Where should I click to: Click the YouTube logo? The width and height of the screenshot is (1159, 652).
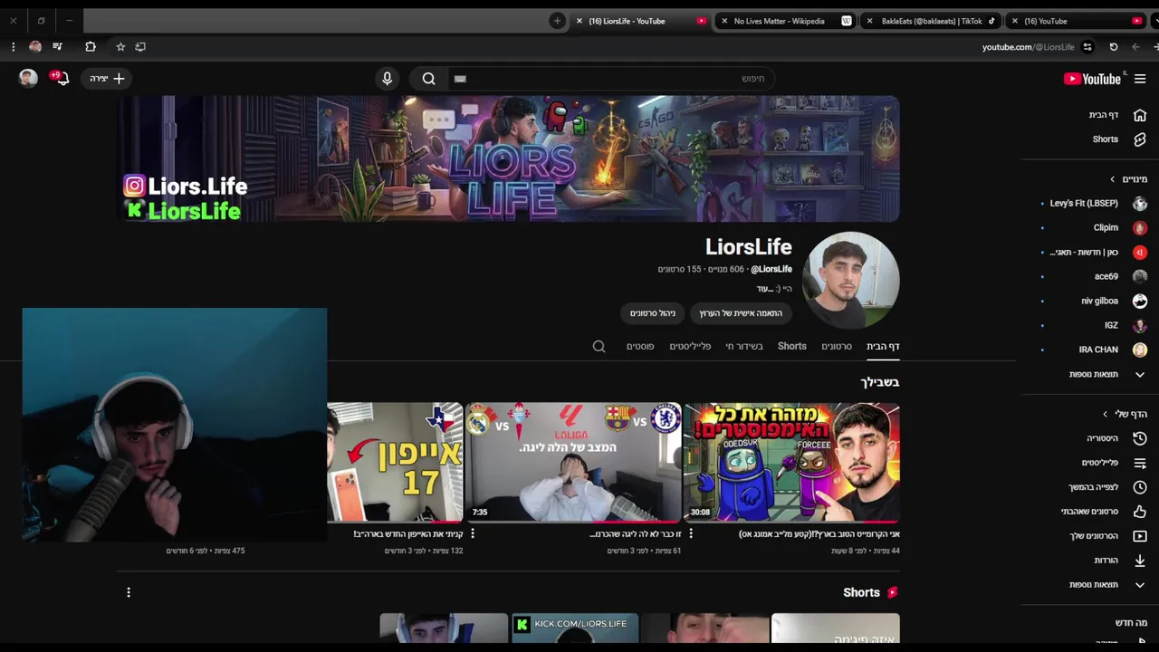[1092, 79]
